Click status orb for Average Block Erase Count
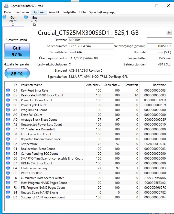The height and width of the screenshot is (214, 174). [x=8, y=119]
